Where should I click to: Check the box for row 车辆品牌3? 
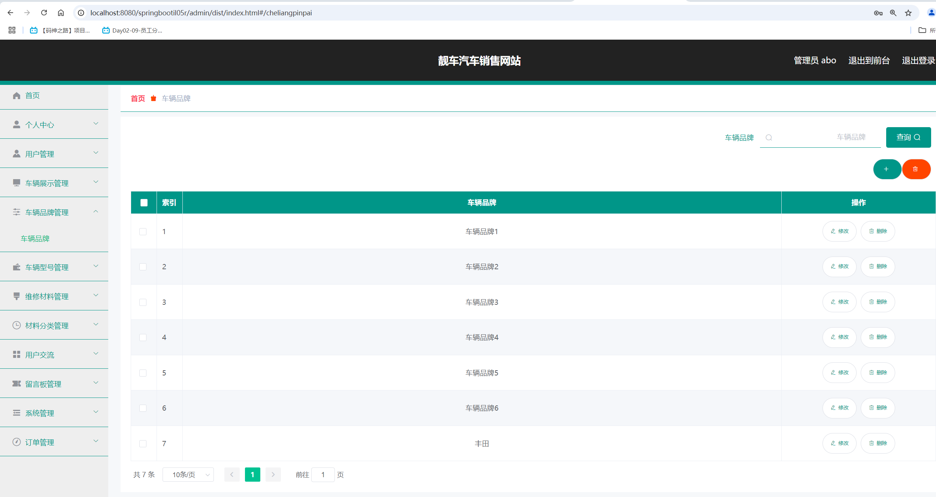pos(143,302)
